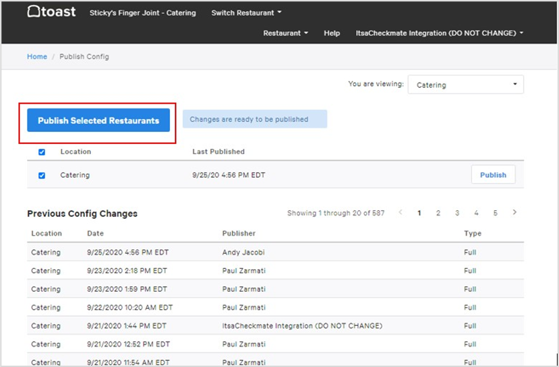Go to page 2 of results
The height and width of the screenshot is (367, 559).
click(438, 213)
